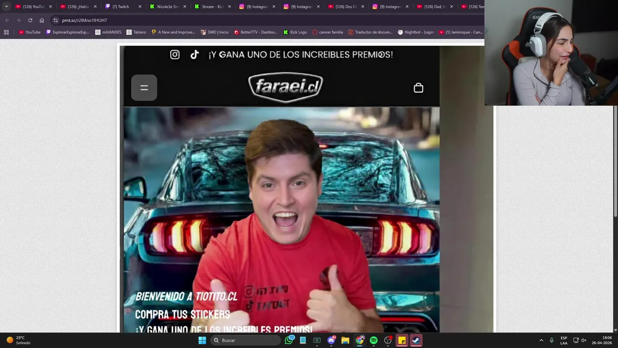Close the (7) Twitch tab
618x348 pixels.
pyautogui.click(x=140, y=7)
